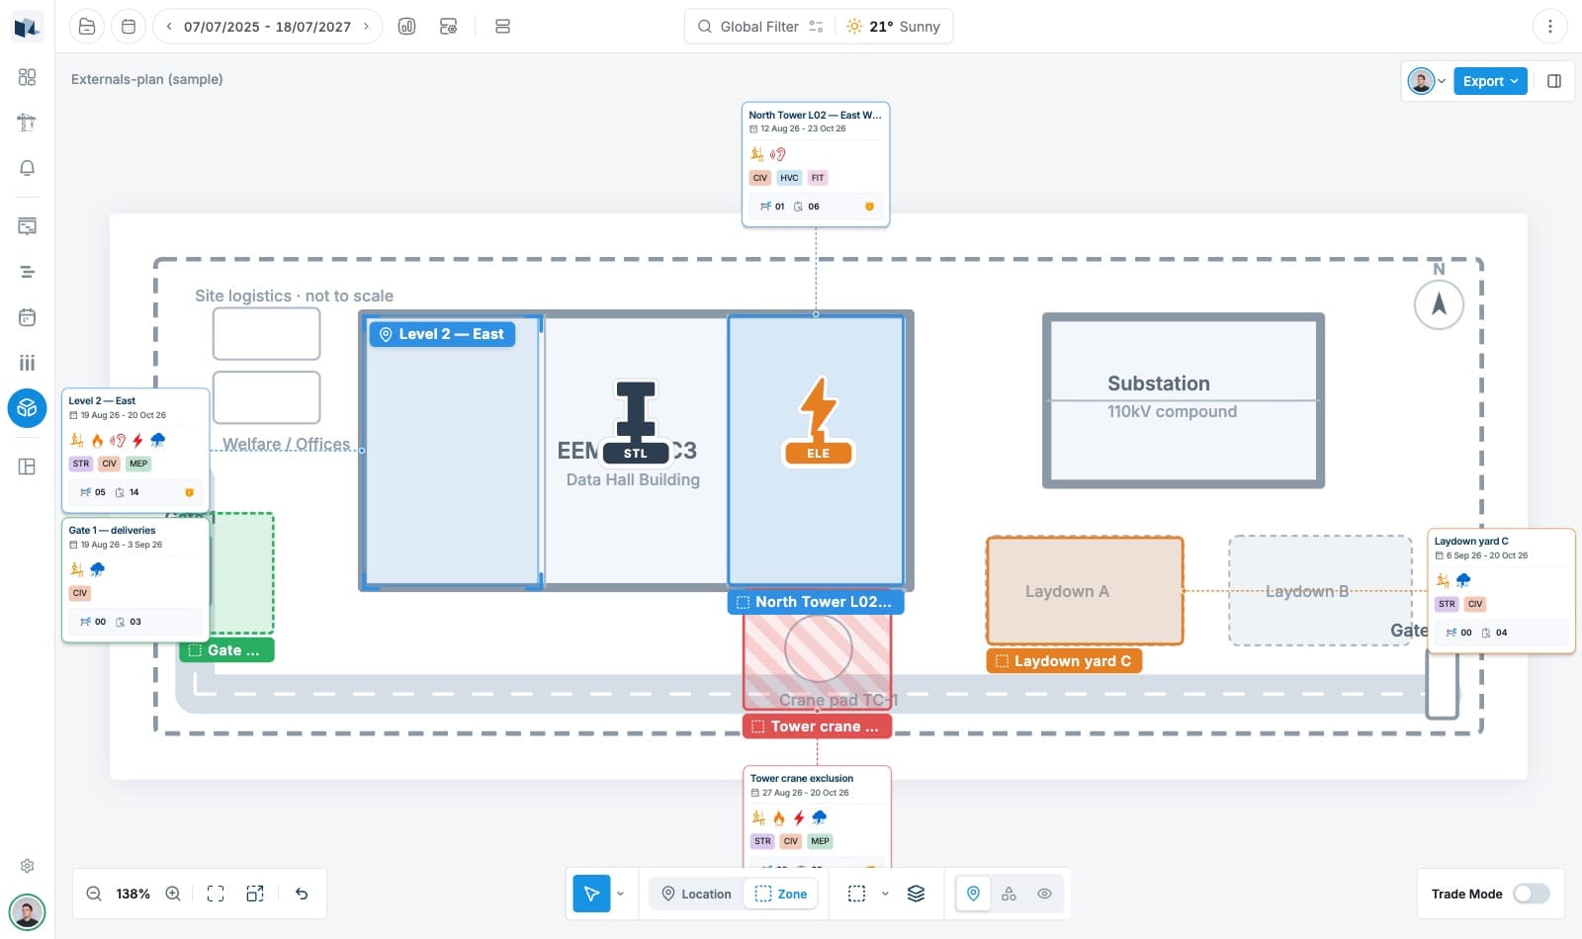This screenshot has width=1582, height=939.
Task: Click the STL steel beam marker
Action: (x=636, y=422)
